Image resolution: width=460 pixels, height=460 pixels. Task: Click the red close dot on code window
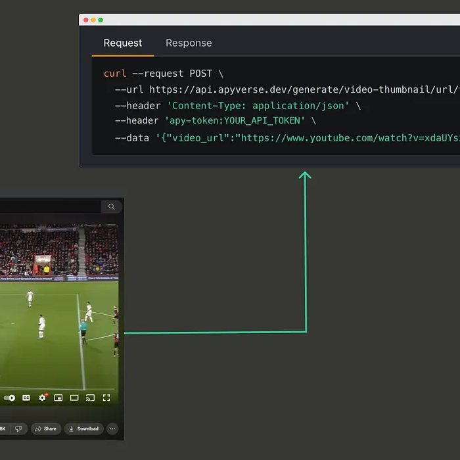click(86, 20)
